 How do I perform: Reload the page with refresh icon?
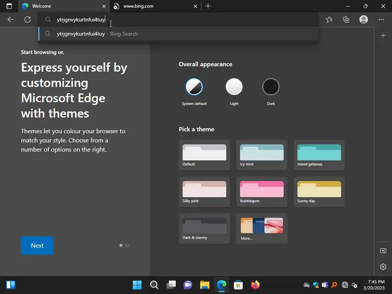(x=28, y=20)
